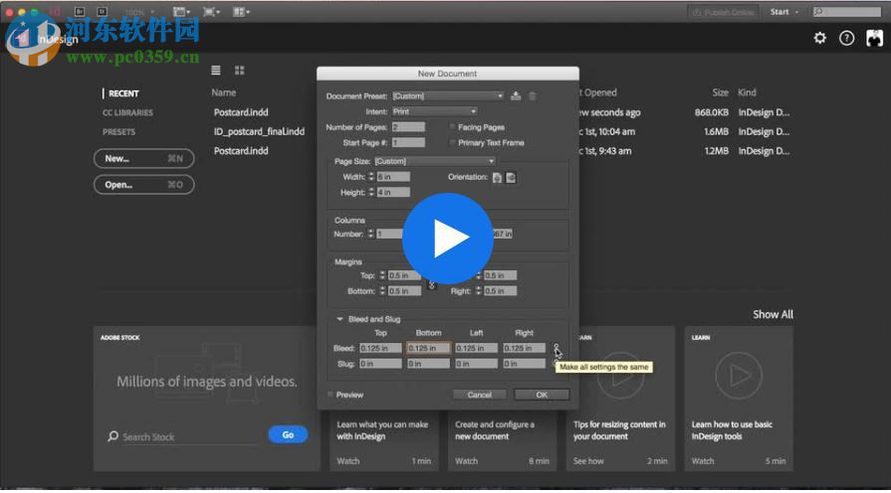This screenshot has height=493, width=891.
Task: Adjust the Right margin stepper
Action: [x=479, y=290]
